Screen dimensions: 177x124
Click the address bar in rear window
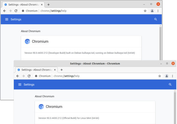pos(83,11)
